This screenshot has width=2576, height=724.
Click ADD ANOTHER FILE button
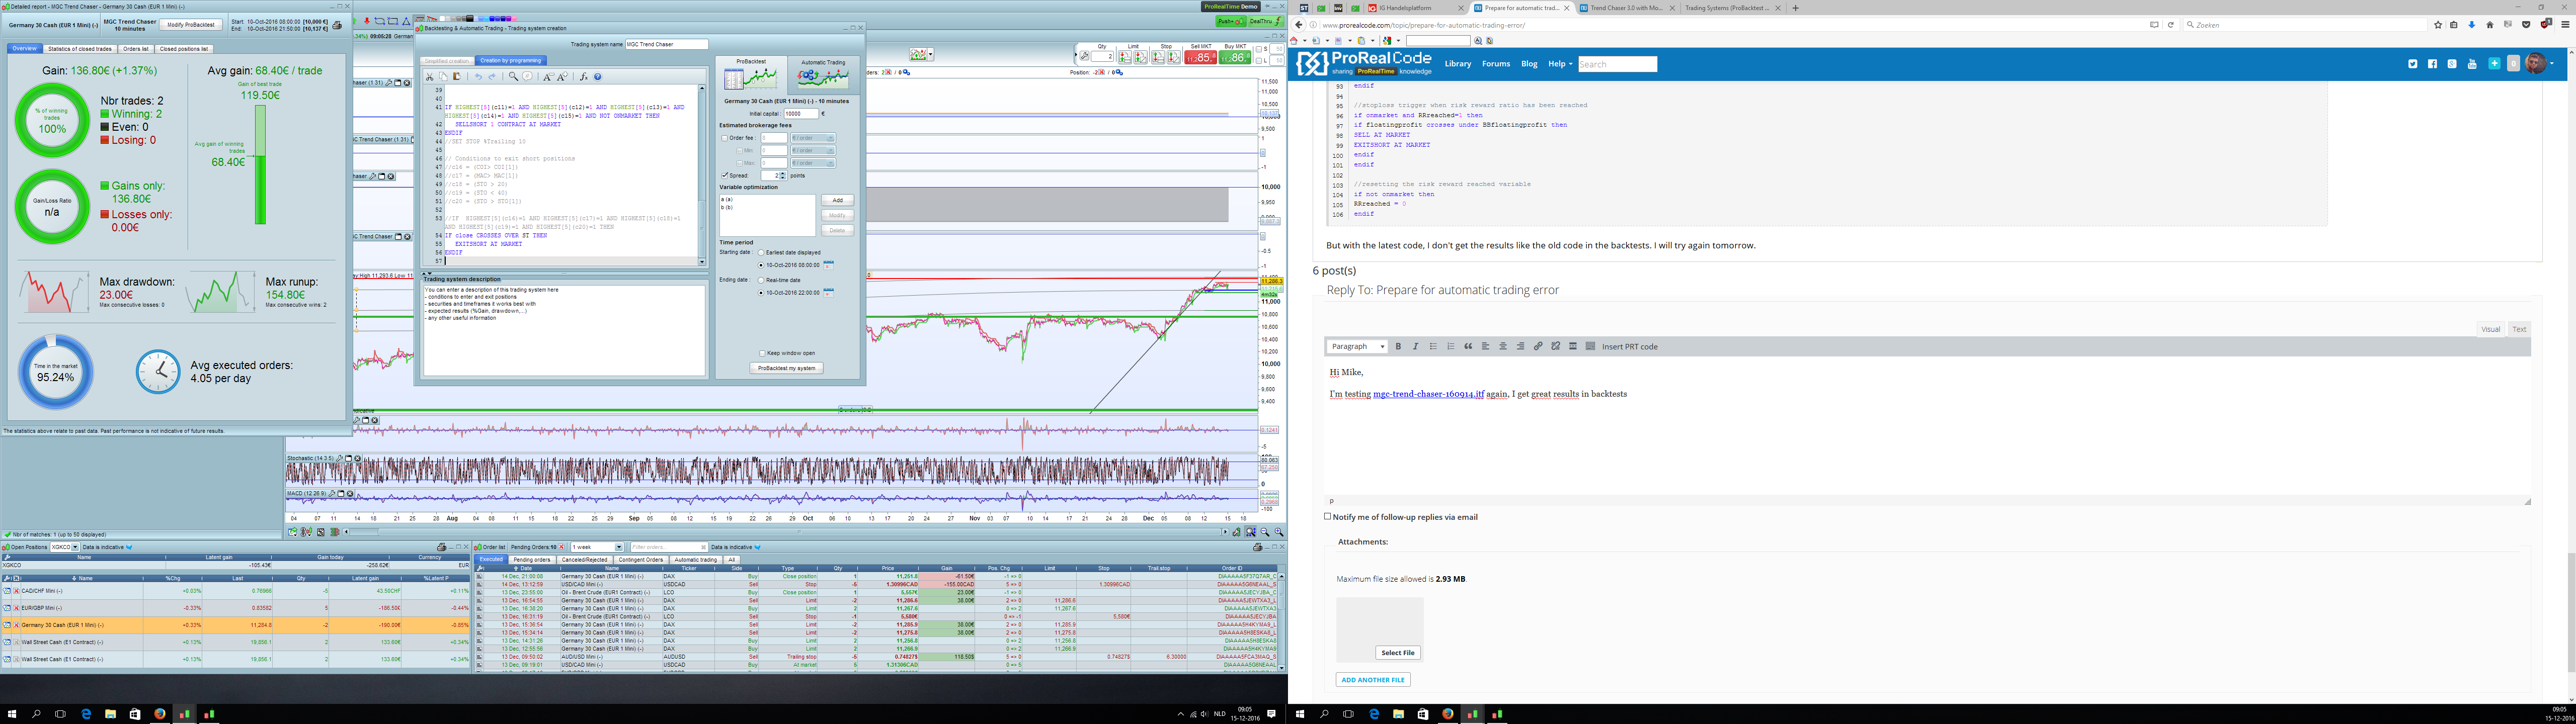tap(1372, 680)
